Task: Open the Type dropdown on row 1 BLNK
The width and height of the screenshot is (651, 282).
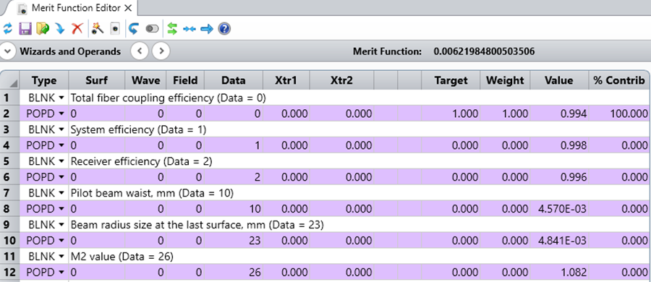Action: pyautogui.click(x=62, y=98)
